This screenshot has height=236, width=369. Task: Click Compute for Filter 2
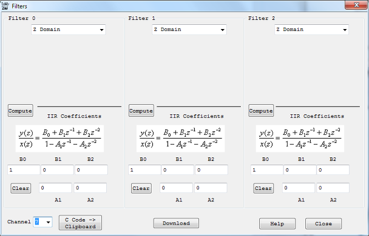coord(261,111)
